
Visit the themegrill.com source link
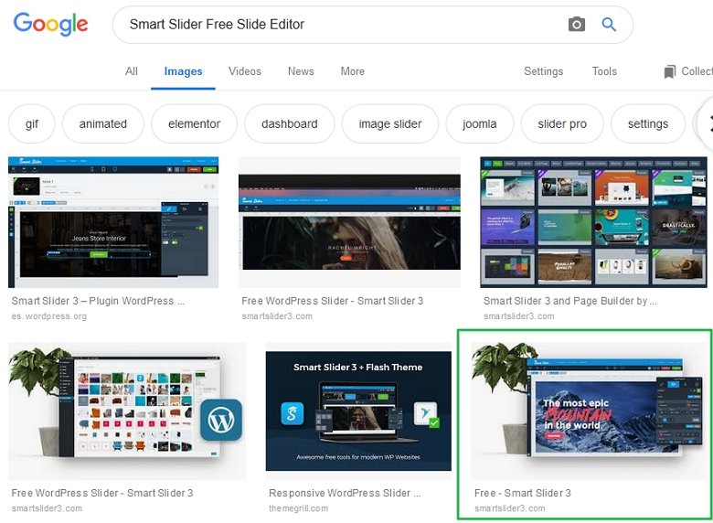pos(298,508)
